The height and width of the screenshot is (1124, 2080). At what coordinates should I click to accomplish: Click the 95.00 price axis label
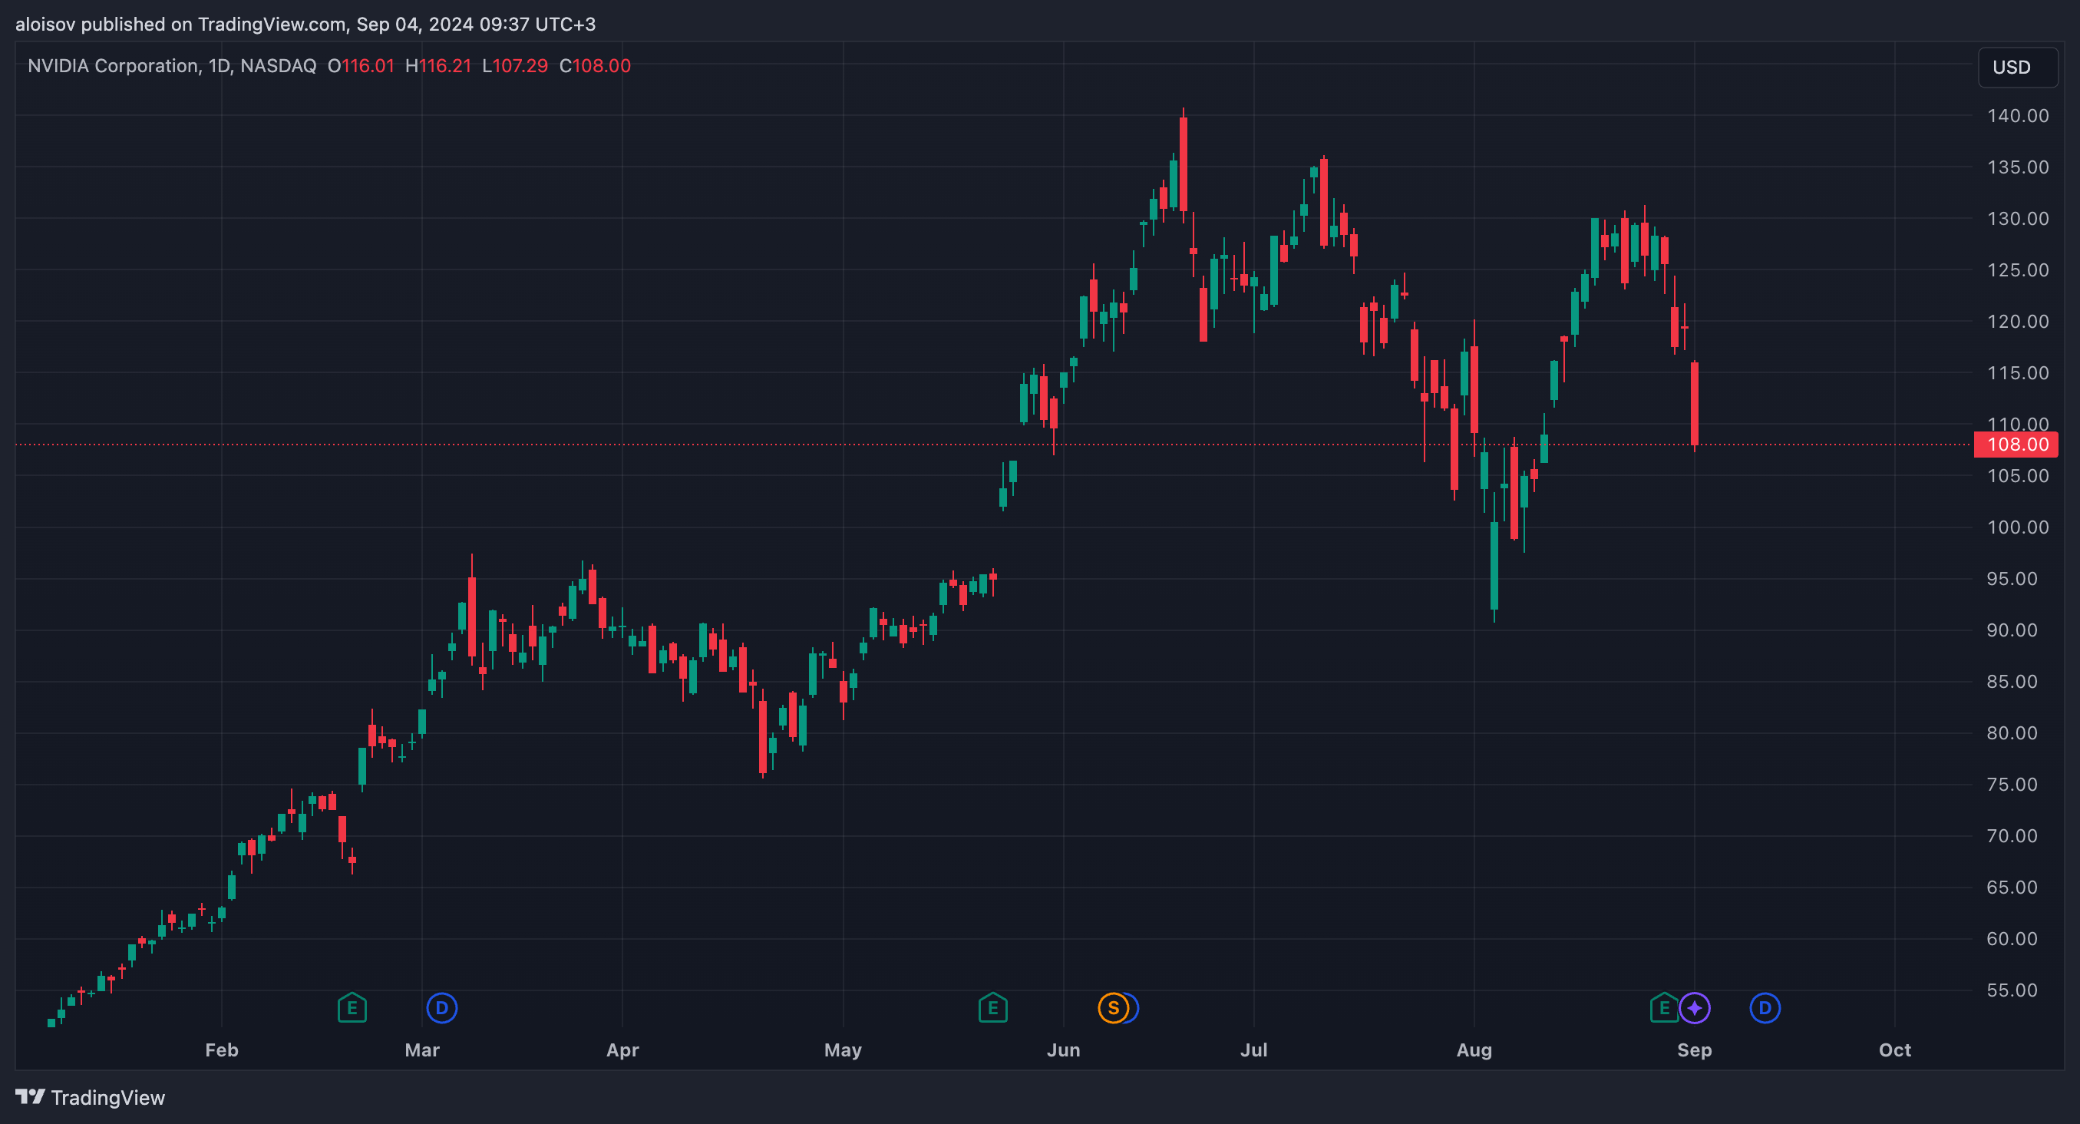[2012, 579]
